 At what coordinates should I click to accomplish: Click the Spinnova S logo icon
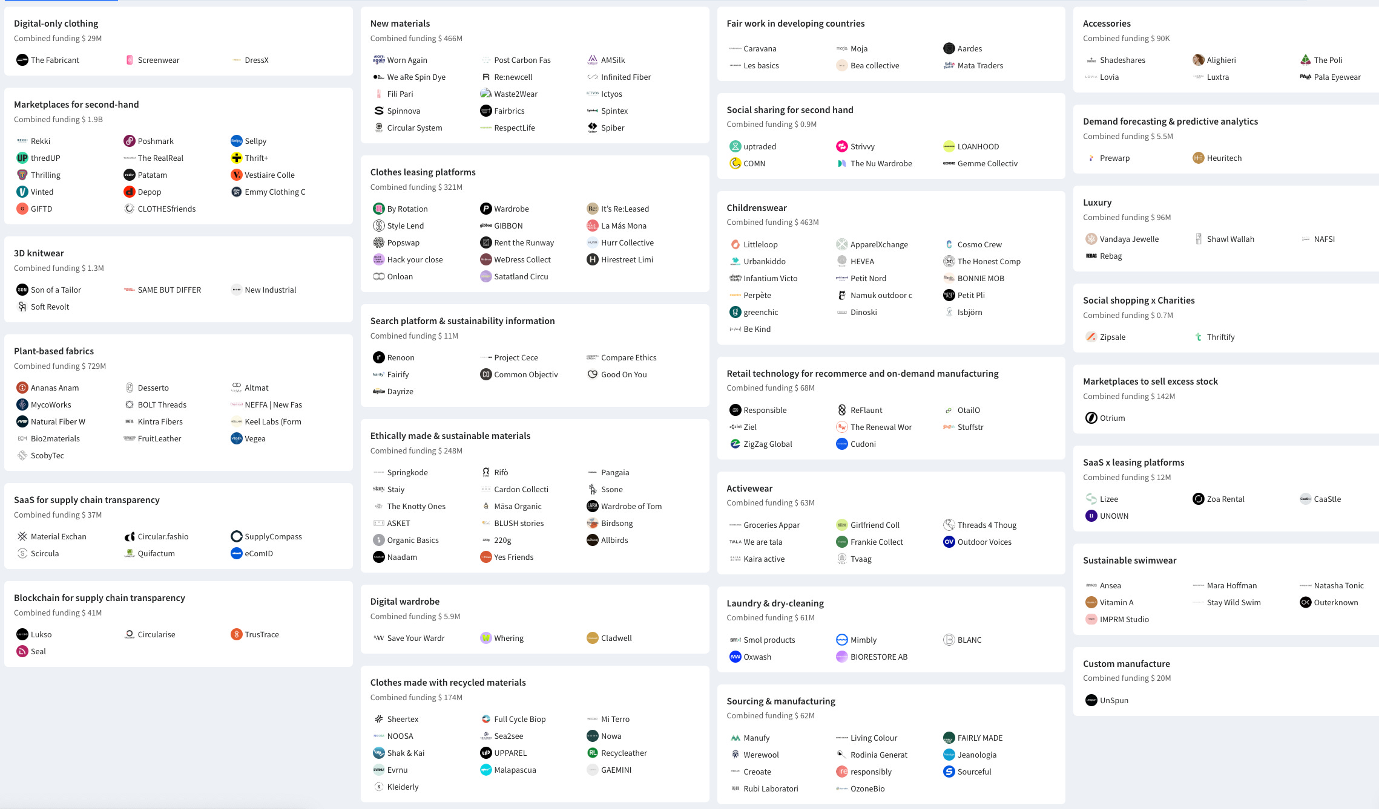tap(379, 111)
